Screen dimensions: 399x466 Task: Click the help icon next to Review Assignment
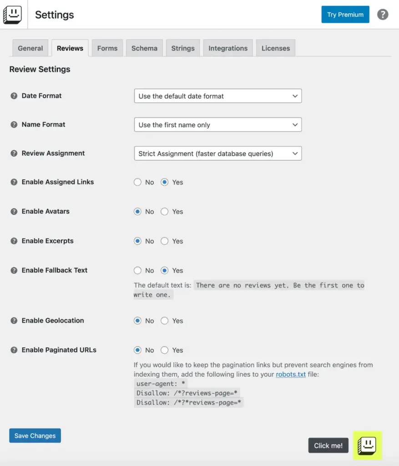coord(13,153)
